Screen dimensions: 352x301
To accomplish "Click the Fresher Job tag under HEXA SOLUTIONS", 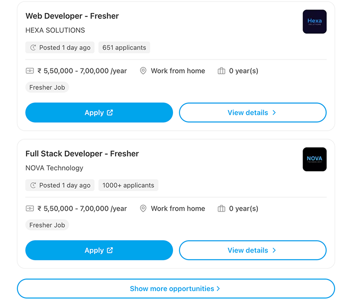I will click(x=47, y=87).
